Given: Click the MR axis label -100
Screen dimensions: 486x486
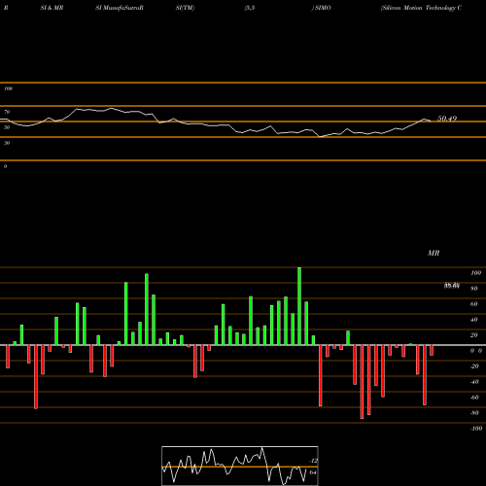Looking at the screenshot, I should tap(476, 429).
